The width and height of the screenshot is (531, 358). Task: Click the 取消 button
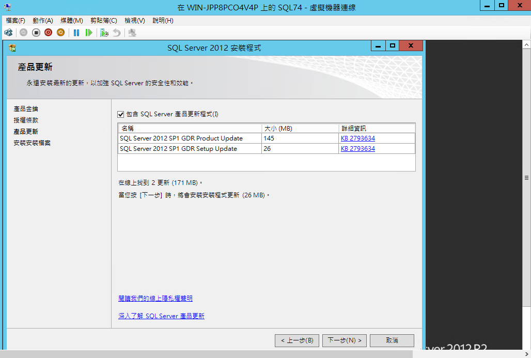pyautogui.click(x=392, y=340)
